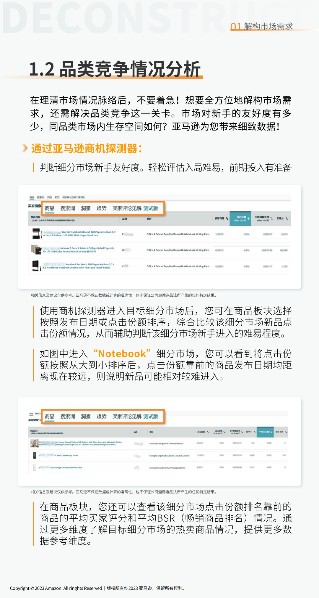319x598 pixels.
Task: Click the grey 4 Shelf Cabinet image
Action: [35, 455]
